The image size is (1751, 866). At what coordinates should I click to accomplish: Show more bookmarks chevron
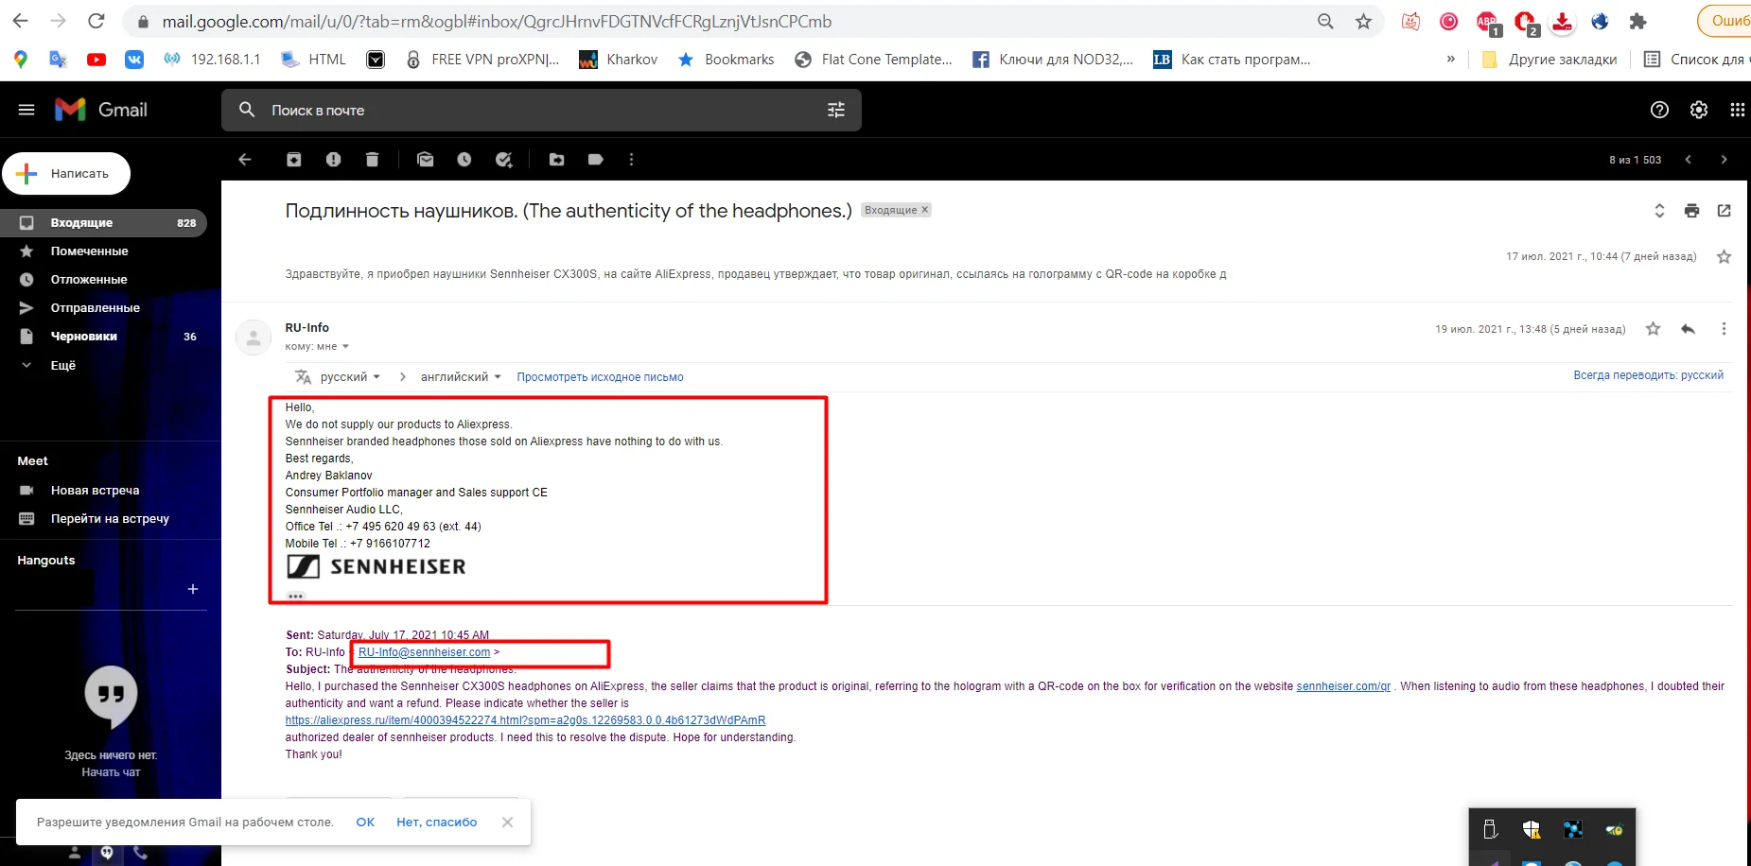pos(1450,59)
